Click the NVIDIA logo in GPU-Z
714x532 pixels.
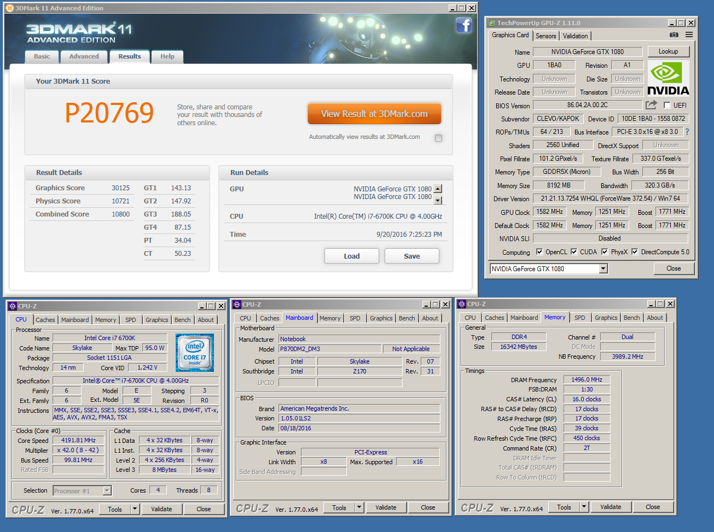pos(668,78)
